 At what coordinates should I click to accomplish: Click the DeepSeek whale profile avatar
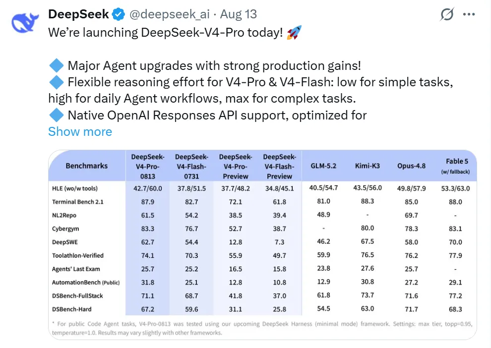click(25, 22)
